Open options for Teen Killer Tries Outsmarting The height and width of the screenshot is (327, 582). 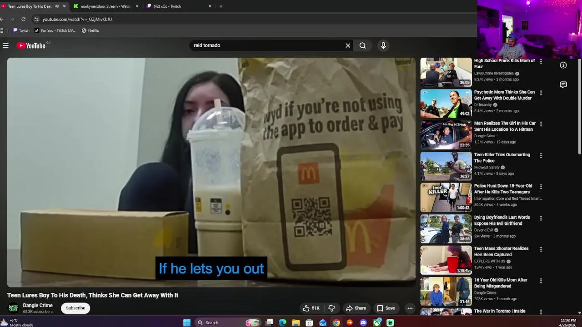coord(541,155)
